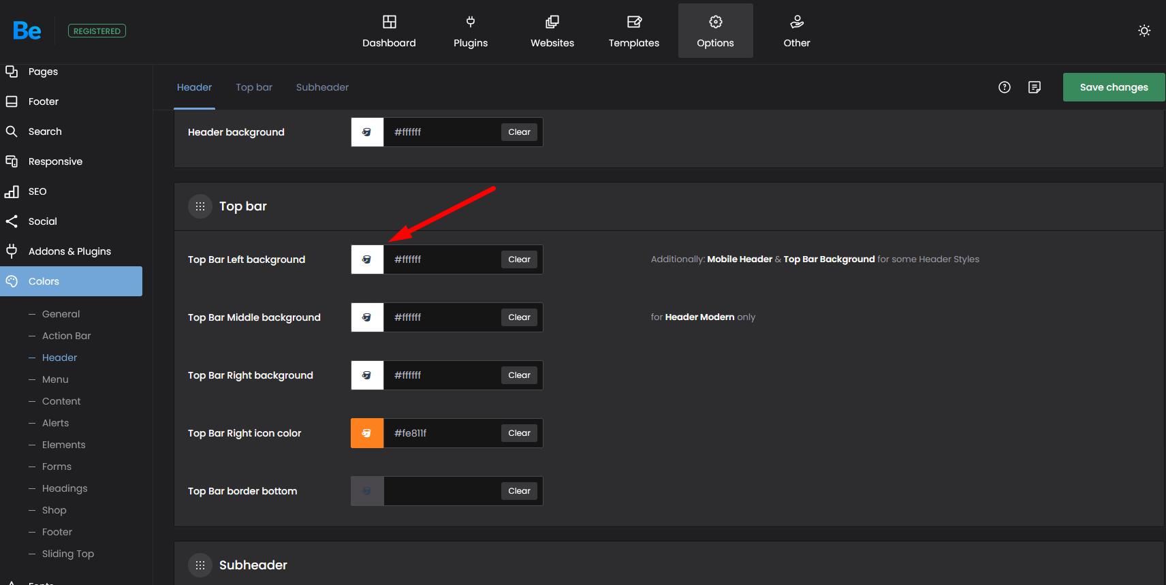Screen dimensions: 1166x585
Task: Clear the Top Bar Middle background color
Action: click(x=519, y=317)
